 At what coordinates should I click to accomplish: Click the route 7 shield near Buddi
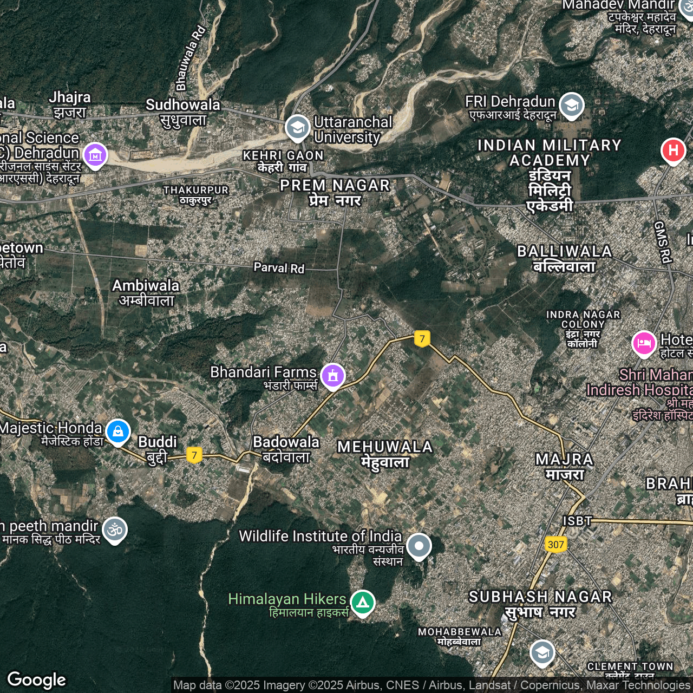194,455
